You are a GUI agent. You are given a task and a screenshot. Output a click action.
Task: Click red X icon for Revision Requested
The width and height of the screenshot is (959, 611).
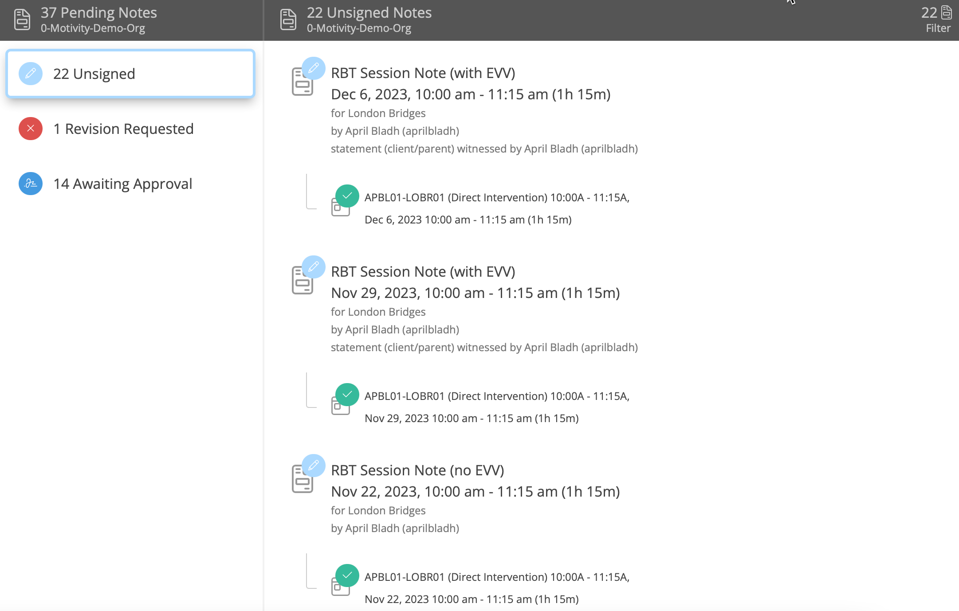point(31,129)
